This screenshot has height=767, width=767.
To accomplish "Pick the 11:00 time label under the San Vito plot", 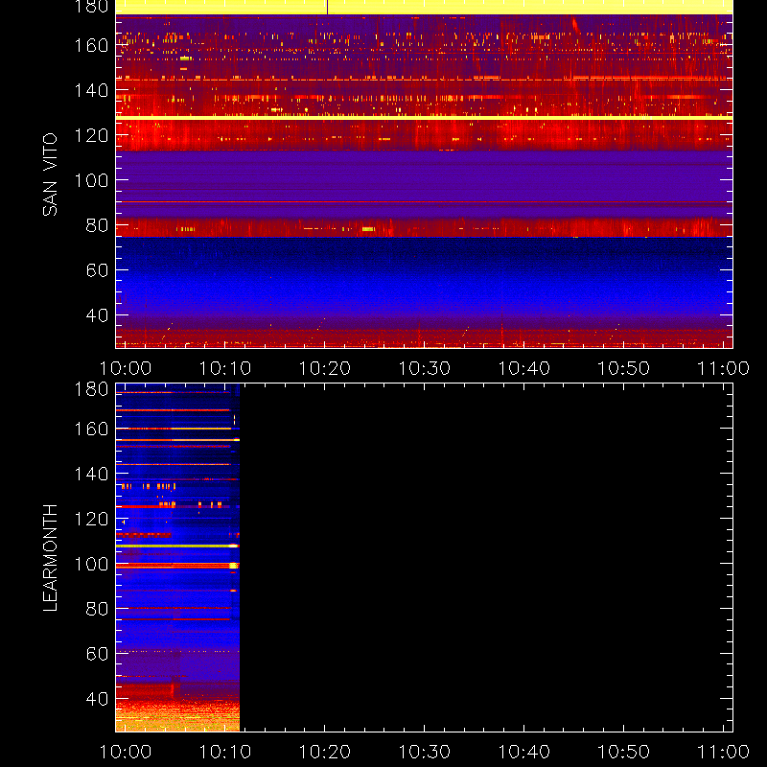I will tap(723, 368).
